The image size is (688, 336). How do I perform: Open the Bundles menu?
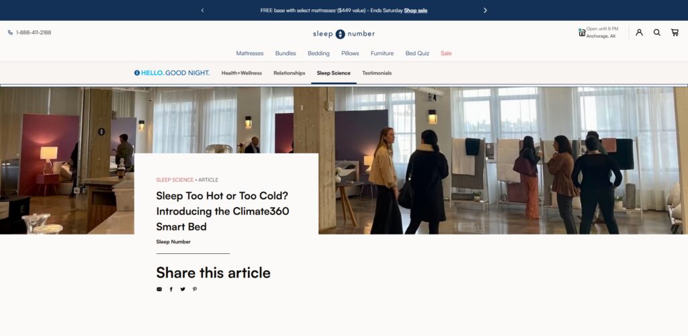[x=286, y=53]
